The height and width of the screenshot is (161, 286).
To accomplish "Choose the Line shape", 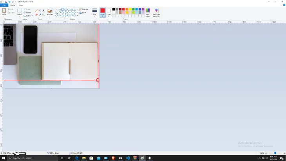I will (x=57, y=9).
